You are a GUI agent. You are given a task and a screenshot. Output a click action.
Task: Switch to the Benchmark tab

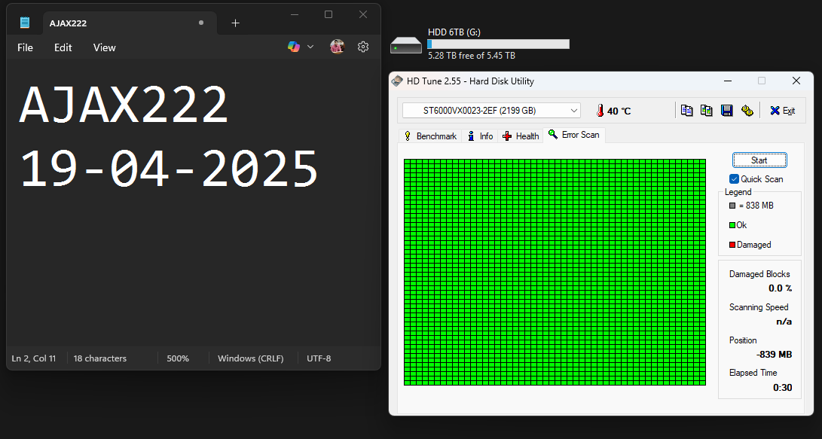pyautogui.click(x=429, y=136)
